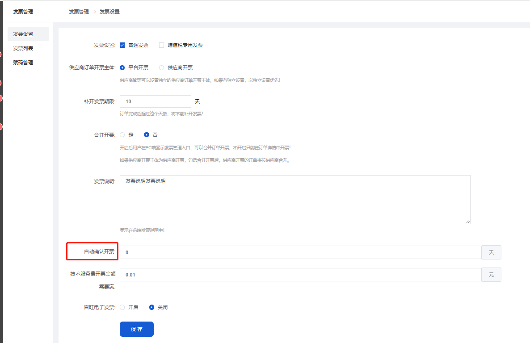This screenshot has height=343, width=530.
Task: Click inside the 发票说明 text area
Action: click(295, 199)
